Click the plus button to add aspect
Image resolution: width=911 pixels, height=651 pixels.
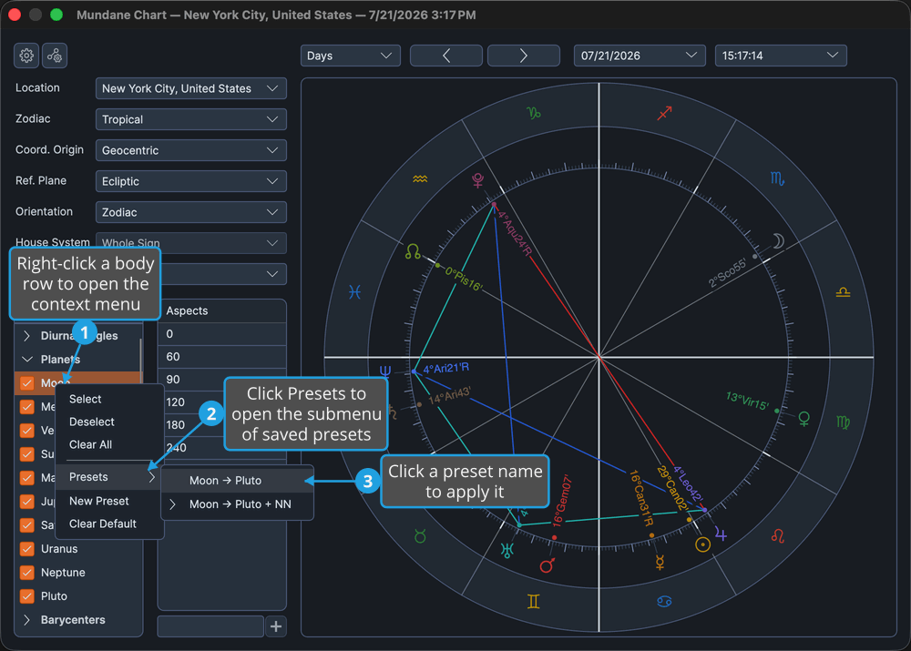pos(276,626)
